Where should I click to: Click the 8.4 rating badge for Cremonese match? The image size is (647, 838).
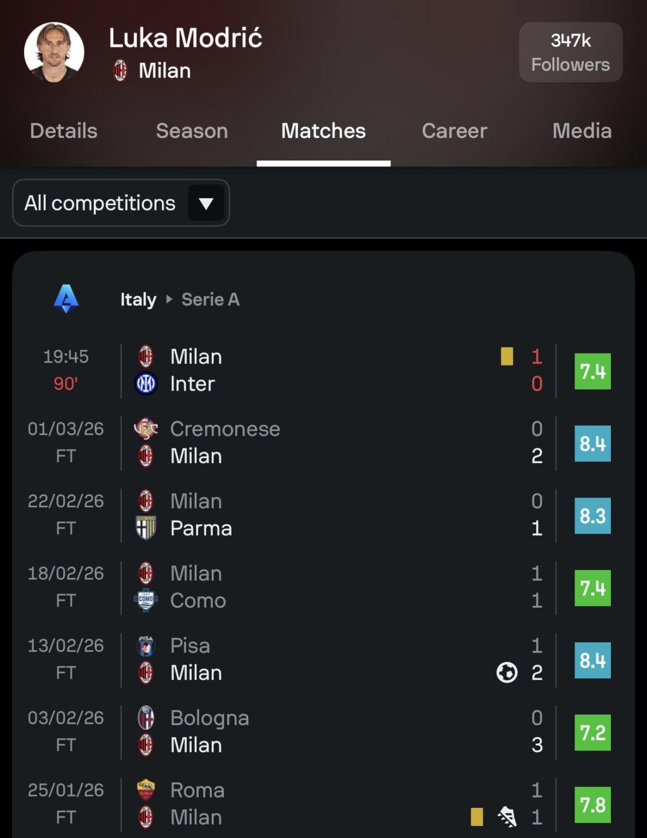[592, 444]
